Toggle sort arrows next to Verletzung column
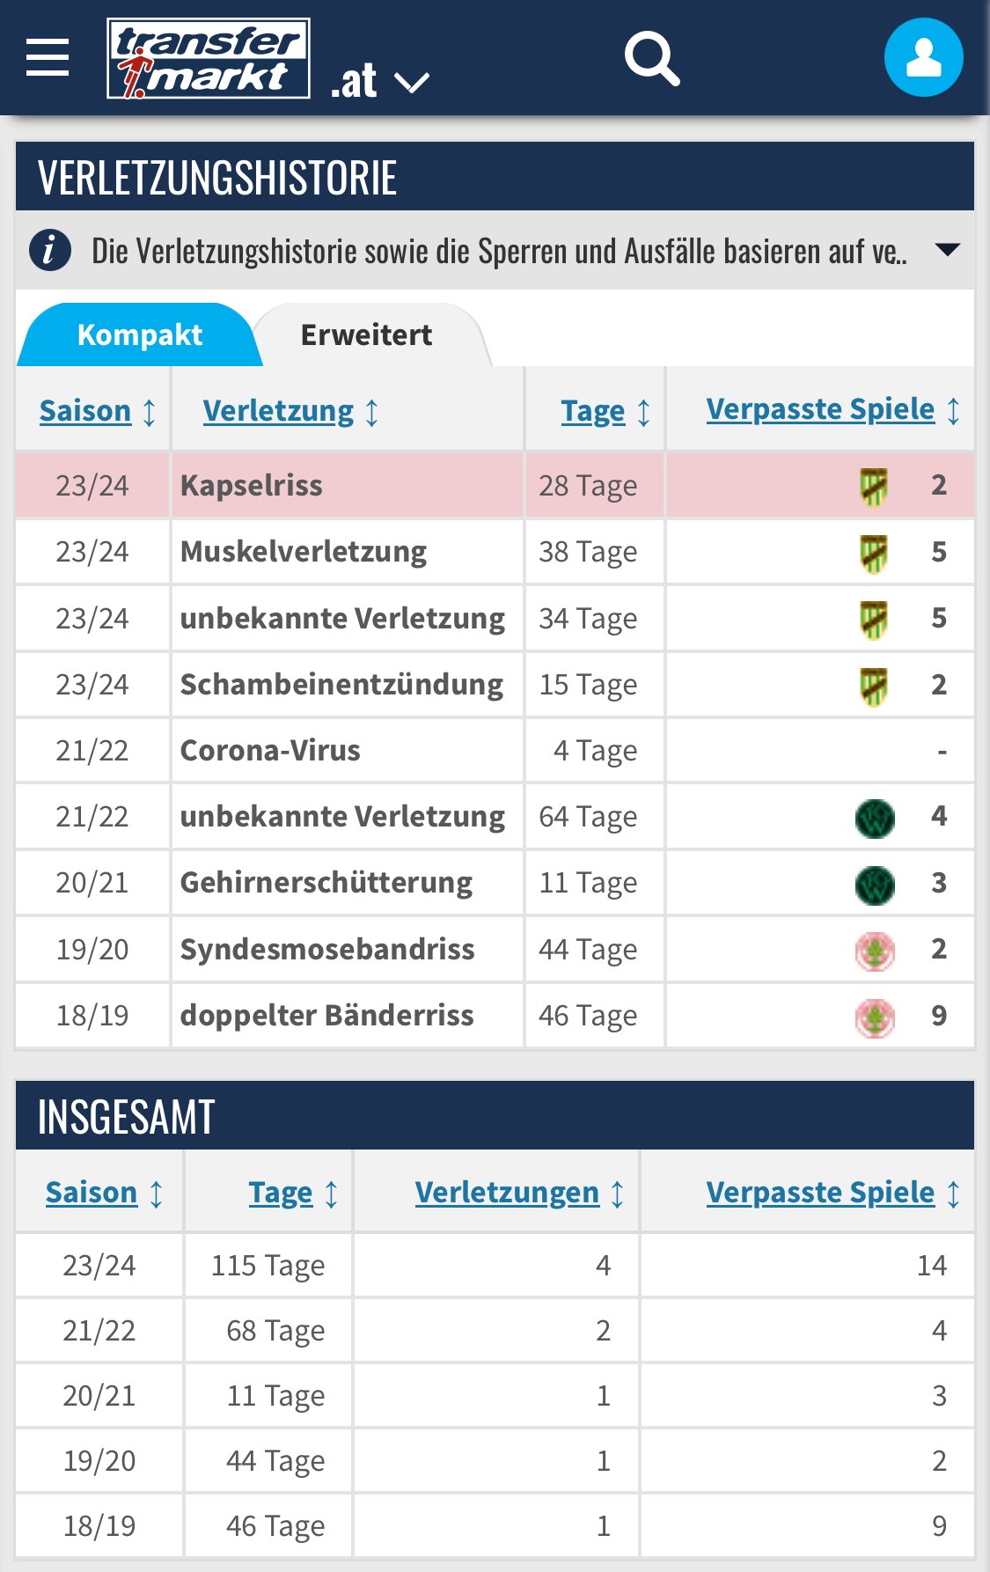The image size is (990, 1572). [x=372, y=412]
